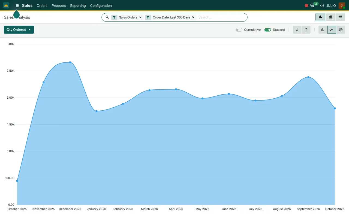The image size is (349, 218).
Task: Focus the Search input field
Action: click(221, 17)
